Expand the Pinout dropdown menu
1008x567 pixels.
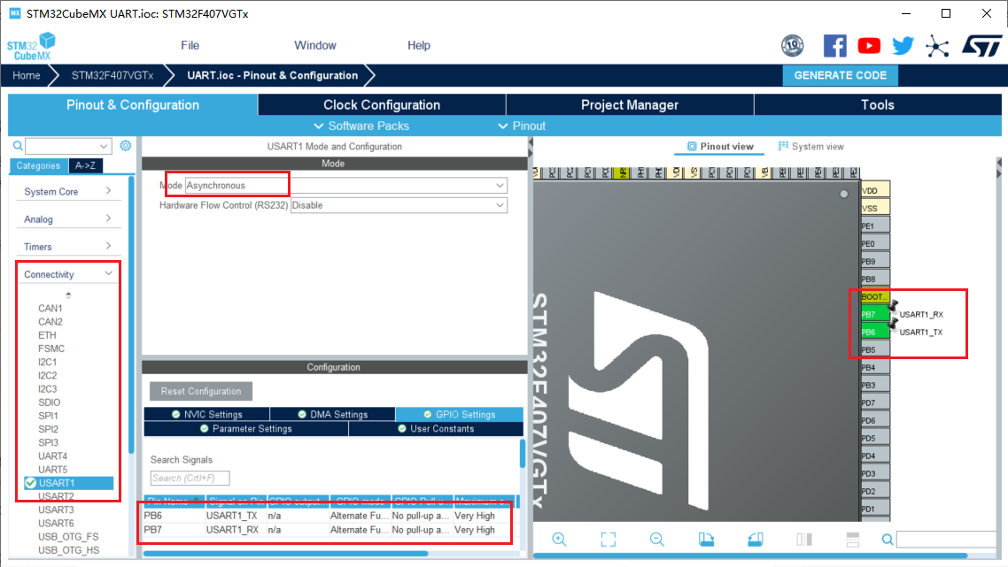click(x=522, y=126)
